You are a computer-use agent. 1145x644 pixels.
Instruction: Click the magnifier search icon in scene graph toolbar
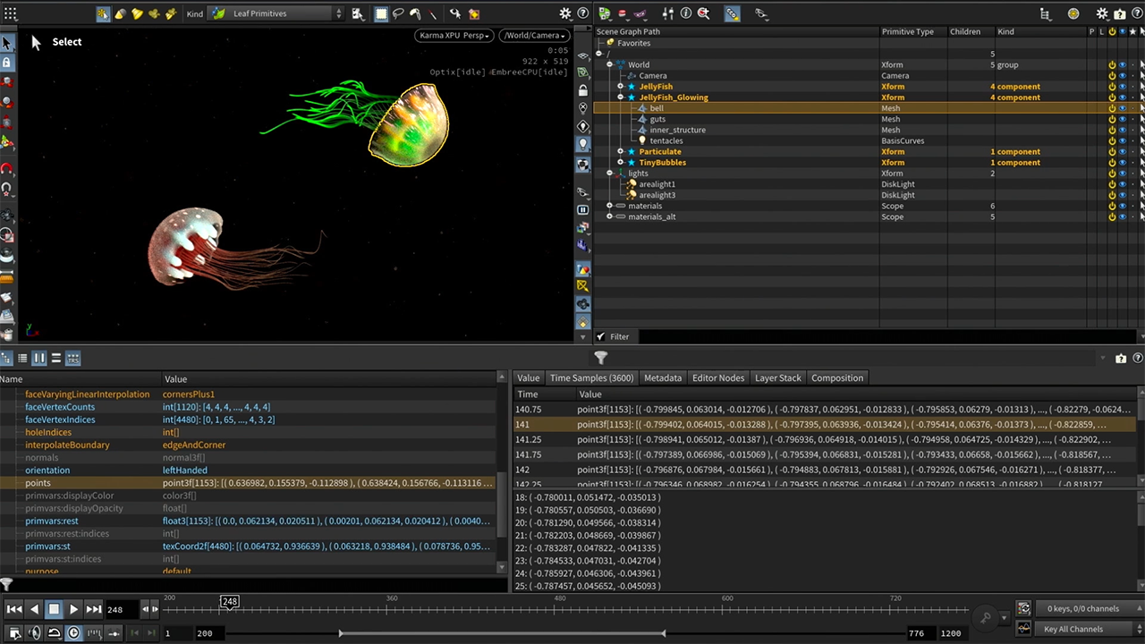point(703,13)
